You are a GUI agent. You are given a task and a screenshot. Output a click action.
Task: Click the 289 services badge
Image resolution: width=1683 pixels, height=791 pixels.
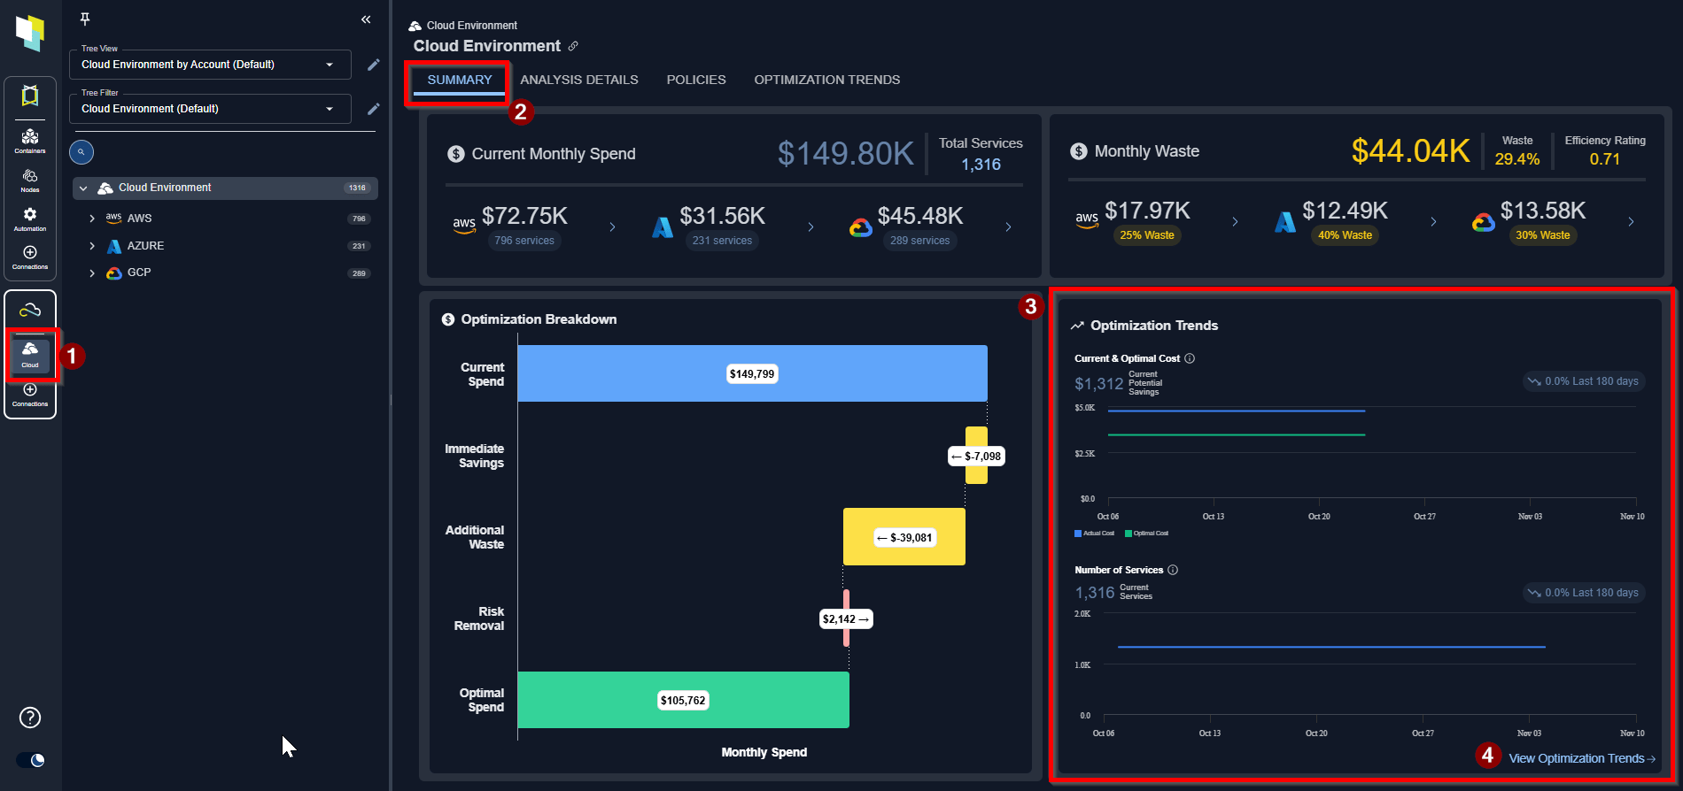pos(919,241)
